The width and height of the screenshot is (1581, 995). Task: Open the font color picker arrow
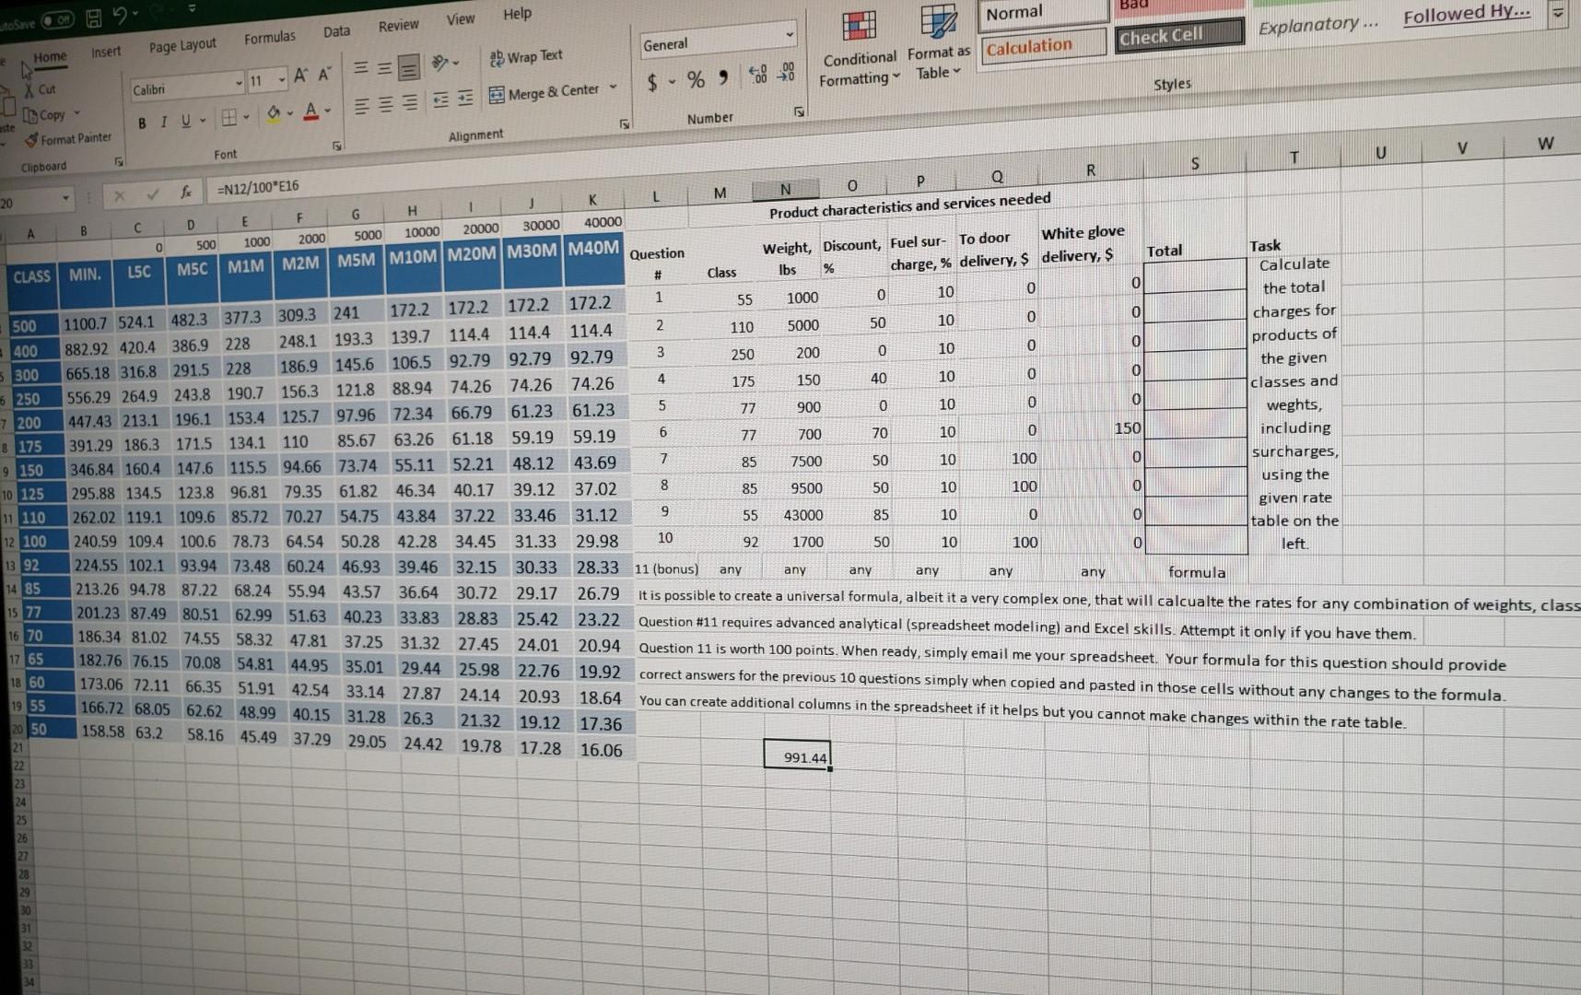tap(327, 111)
